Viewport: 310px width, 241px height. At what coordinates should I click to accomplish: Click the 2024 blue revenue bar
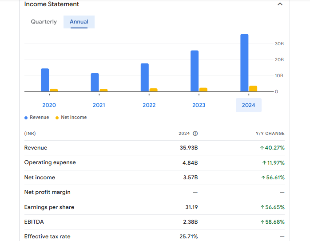[244, 62]
